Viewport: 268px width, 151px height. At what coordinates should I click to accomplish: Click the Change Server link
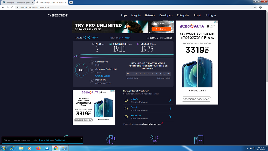(103, 76)
